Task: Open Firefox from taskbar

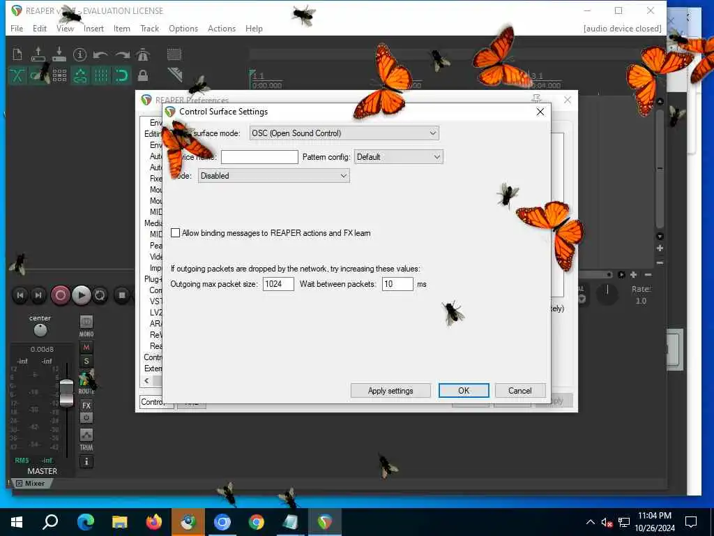Action: [x=154, y=522]
